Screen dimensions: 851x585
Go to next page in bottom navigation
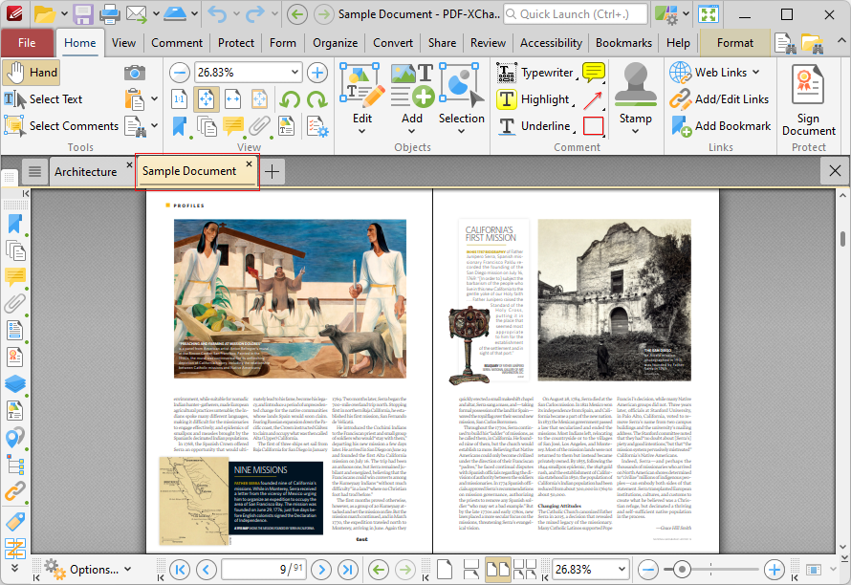(x=321, y=570)
